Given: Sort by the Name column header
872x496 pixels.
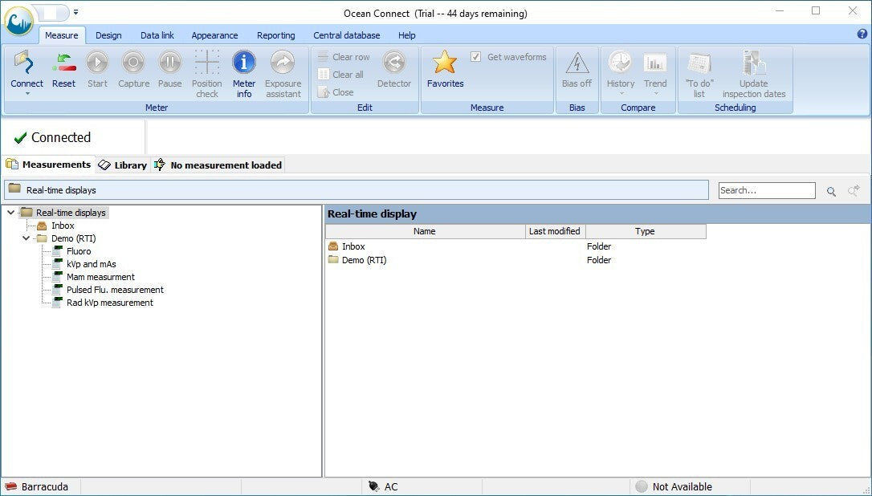Looking at the screenshot, I should point(426,231).
